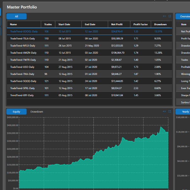Sort by Profit Factor column header
The height and width of the screenshot is (190, 190).
(141, 24)
